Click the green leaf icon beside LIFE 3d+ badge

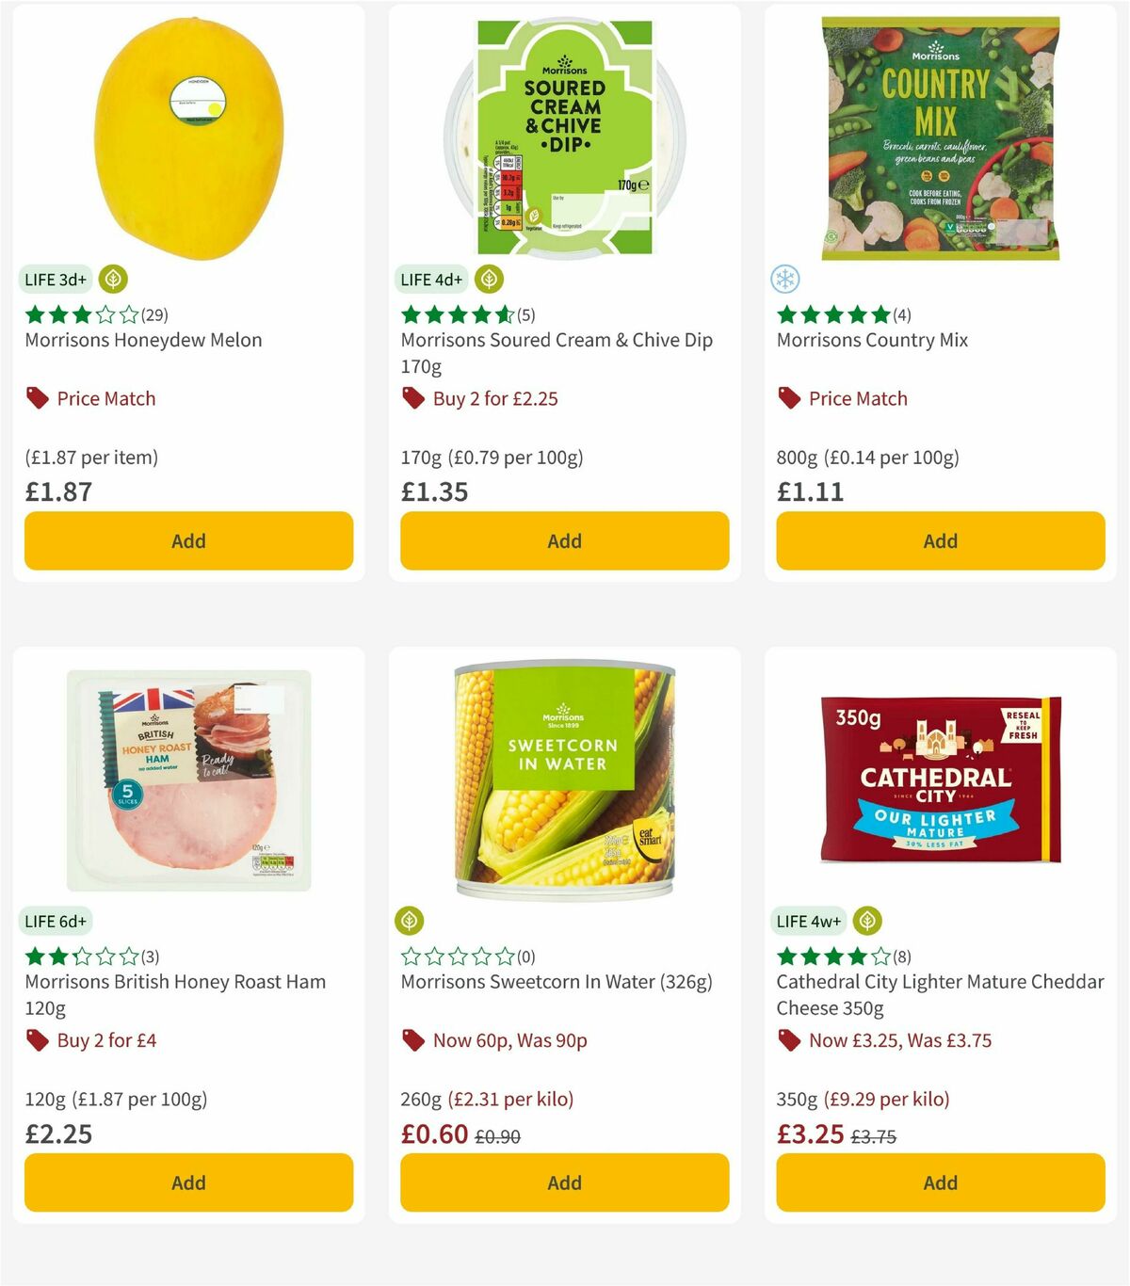click(113, 279)
